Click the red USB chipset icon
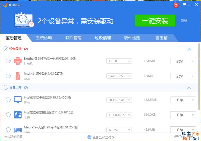This screenshot has width=201, height=141. click(18, 76)
